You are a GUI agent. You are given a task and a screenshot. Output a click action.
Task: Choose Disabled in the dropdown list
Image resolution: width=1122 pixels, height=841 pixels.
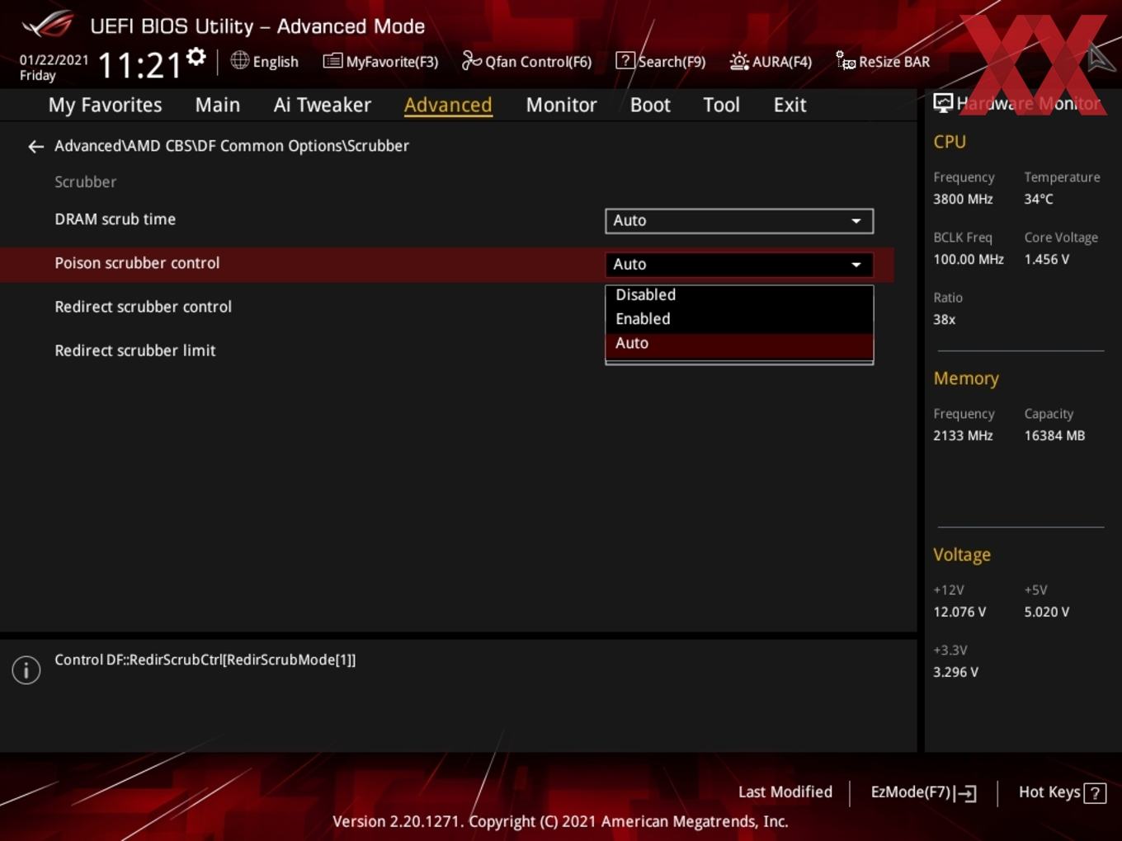click(739, 295)
